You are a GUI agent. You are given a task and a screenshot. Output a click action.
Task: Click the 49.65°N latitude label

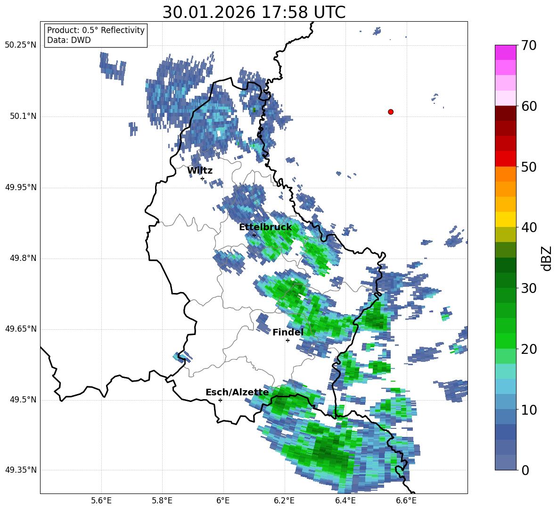coord(21,329)
